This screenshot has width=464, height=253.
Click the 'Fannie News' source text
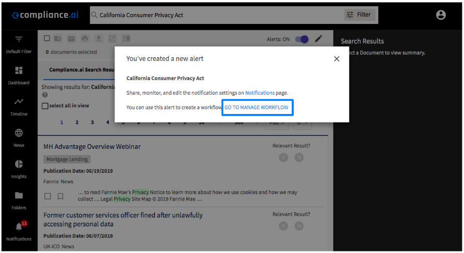[58, 182]
